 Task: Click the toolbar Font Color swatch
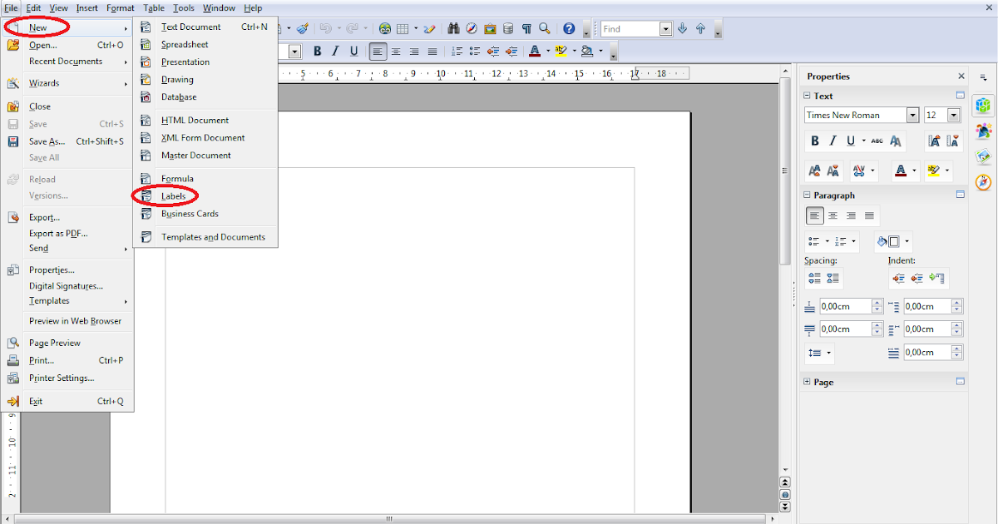[534, 52]
